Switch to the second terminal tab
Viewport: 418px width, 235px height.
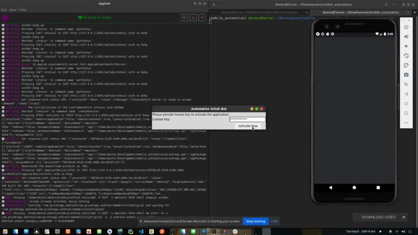[360, 12]
